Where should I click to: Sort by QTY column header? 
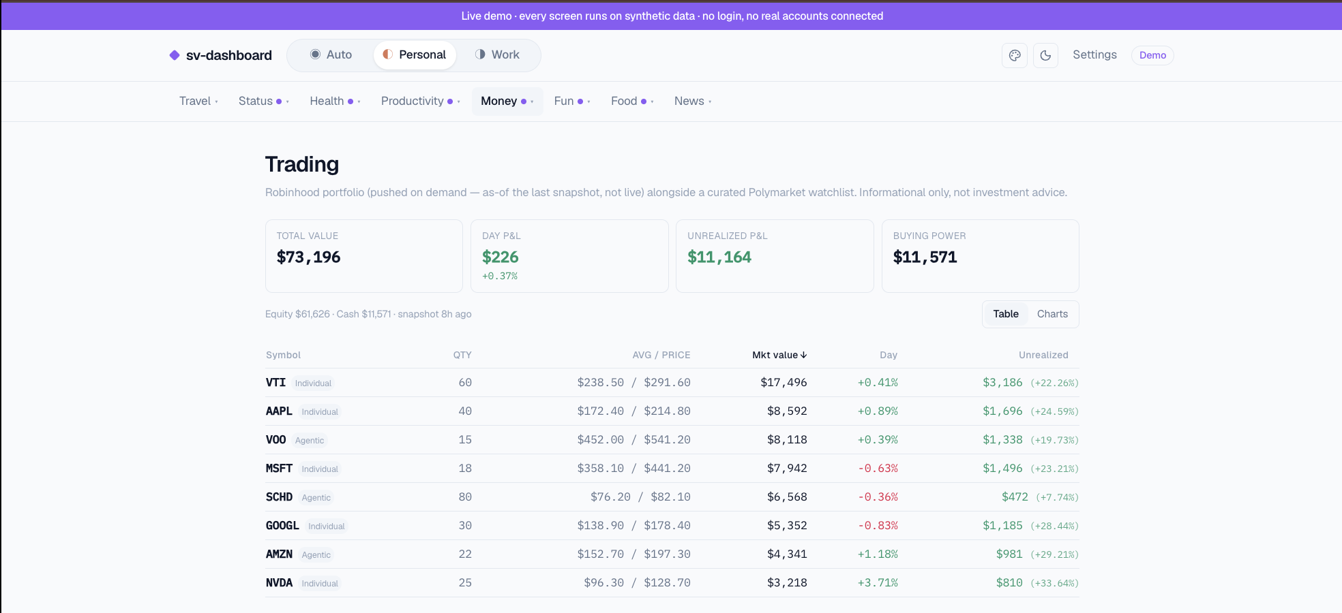[x=462, y=355]
